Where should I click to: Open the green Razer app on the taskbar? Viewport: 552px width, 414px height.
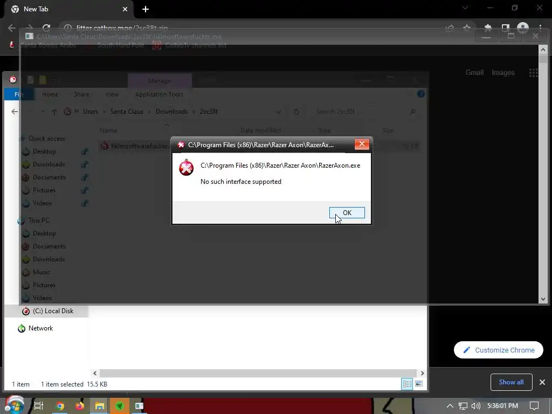click(120, 406)
